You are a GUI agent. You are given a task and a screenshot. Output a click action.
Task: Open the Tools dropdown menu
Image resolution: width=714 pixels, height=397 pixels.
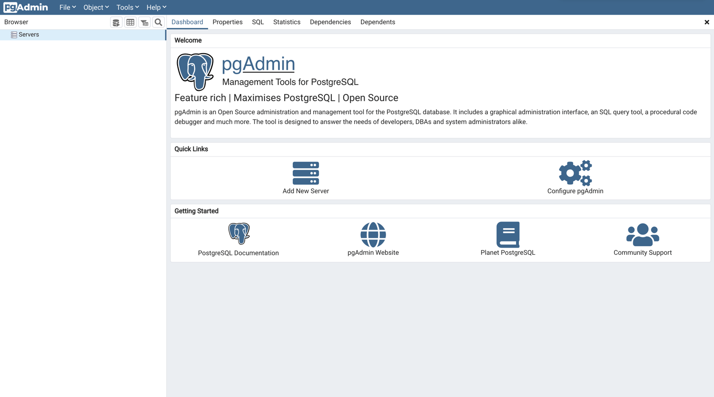[x=127, y=7]
